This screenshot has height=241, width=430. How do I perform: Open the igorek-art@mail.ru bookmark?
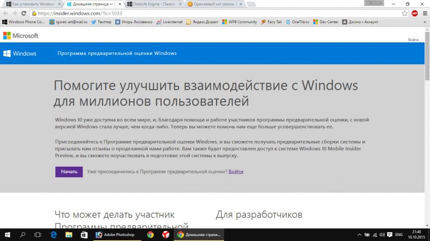(68, 22)
